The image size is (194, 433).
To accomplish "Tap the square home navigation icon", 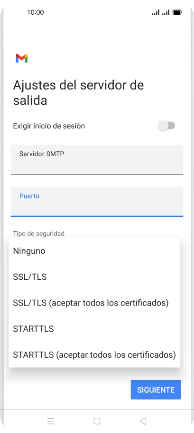I will point(97,421).
